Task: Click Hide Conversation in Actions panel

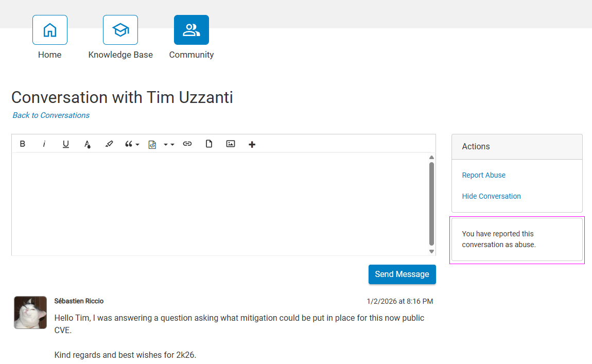Action: click(x=491, y=196)
